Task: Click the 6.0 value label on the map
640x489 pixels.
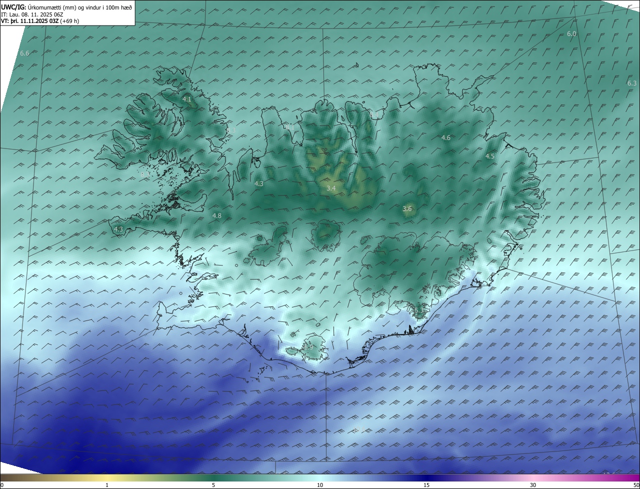Action: point(571,33)
